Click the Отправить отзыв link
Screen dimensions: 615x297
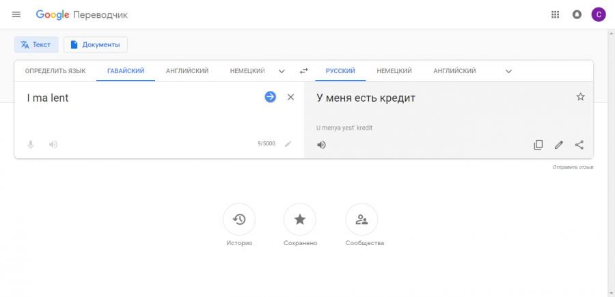(573, 167)
